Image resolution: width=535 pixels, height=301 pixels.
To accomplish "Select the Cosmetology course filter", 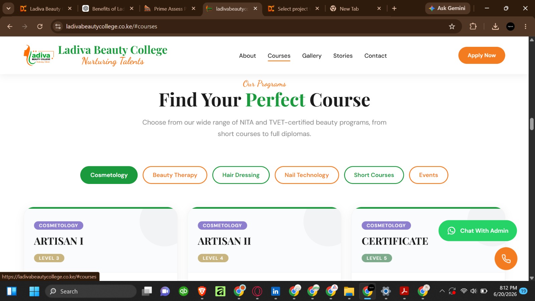I will (x=109, y=175).
